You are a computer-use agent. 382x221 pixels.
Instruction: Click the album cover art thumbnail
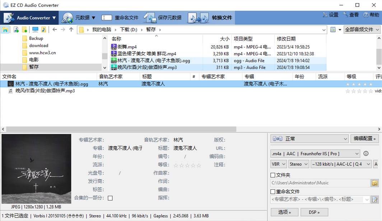(x=36, y=169)
